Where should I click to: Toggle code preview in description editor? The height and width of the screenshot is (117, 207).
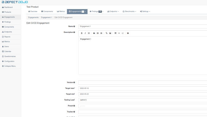tap(123, 33)
